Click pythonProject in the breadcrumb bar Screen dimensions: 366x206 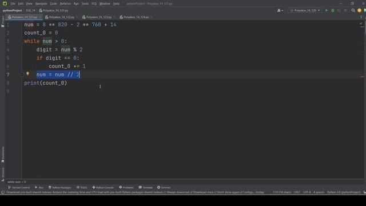(12, 10)
